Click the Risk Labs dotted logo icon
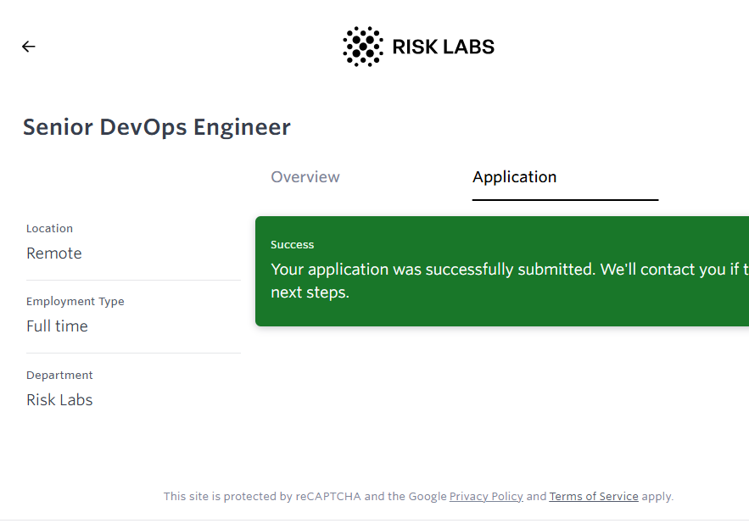The width and height of the screenshot is (749, 529). [362, 47]
